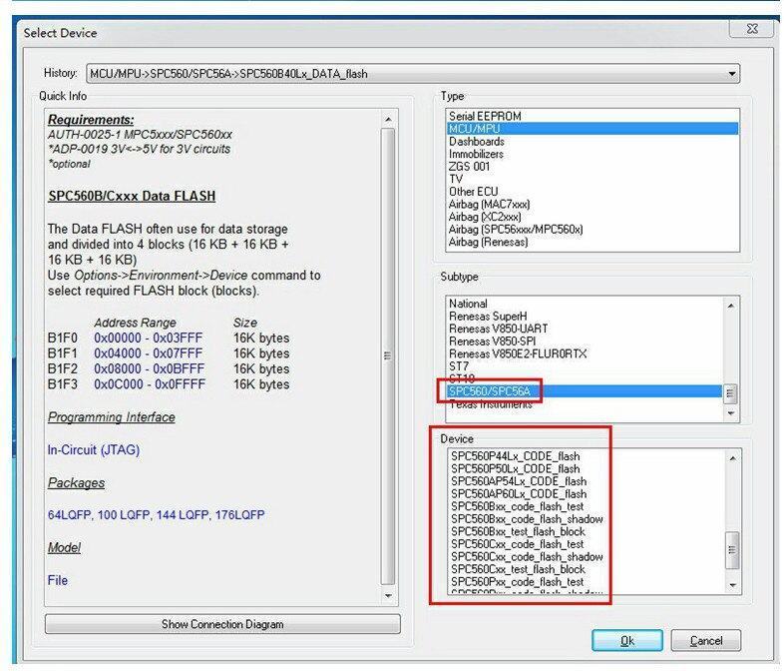Image resolution: width=784 pixels, height=671 pixels.
Task: Select Serial EEPROM in Type list
Action: click(x=485, y=116)
